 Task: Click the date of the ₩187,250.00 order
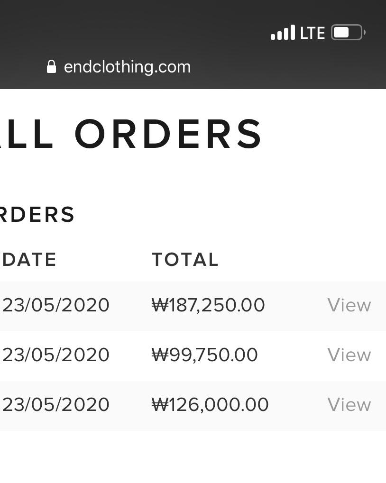tap(56, 305)
